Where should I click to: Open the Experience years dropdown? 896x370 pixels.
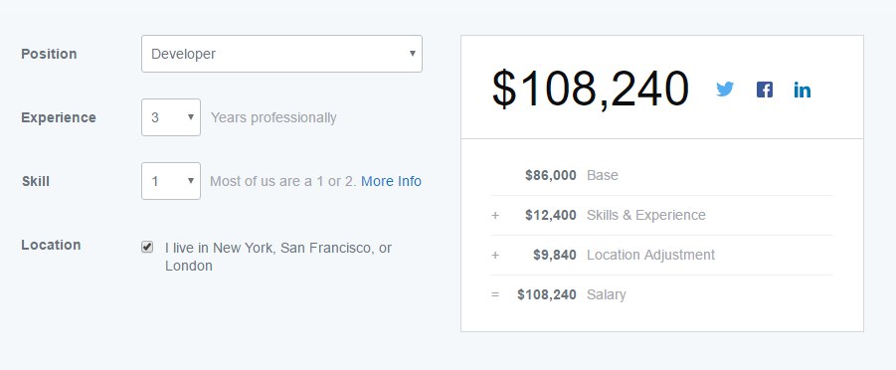pyautogui.click(x=171, y=117)
